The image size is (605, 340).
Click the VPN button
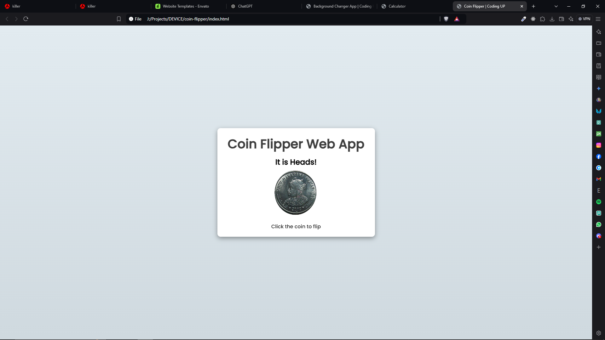pos(585,19)
